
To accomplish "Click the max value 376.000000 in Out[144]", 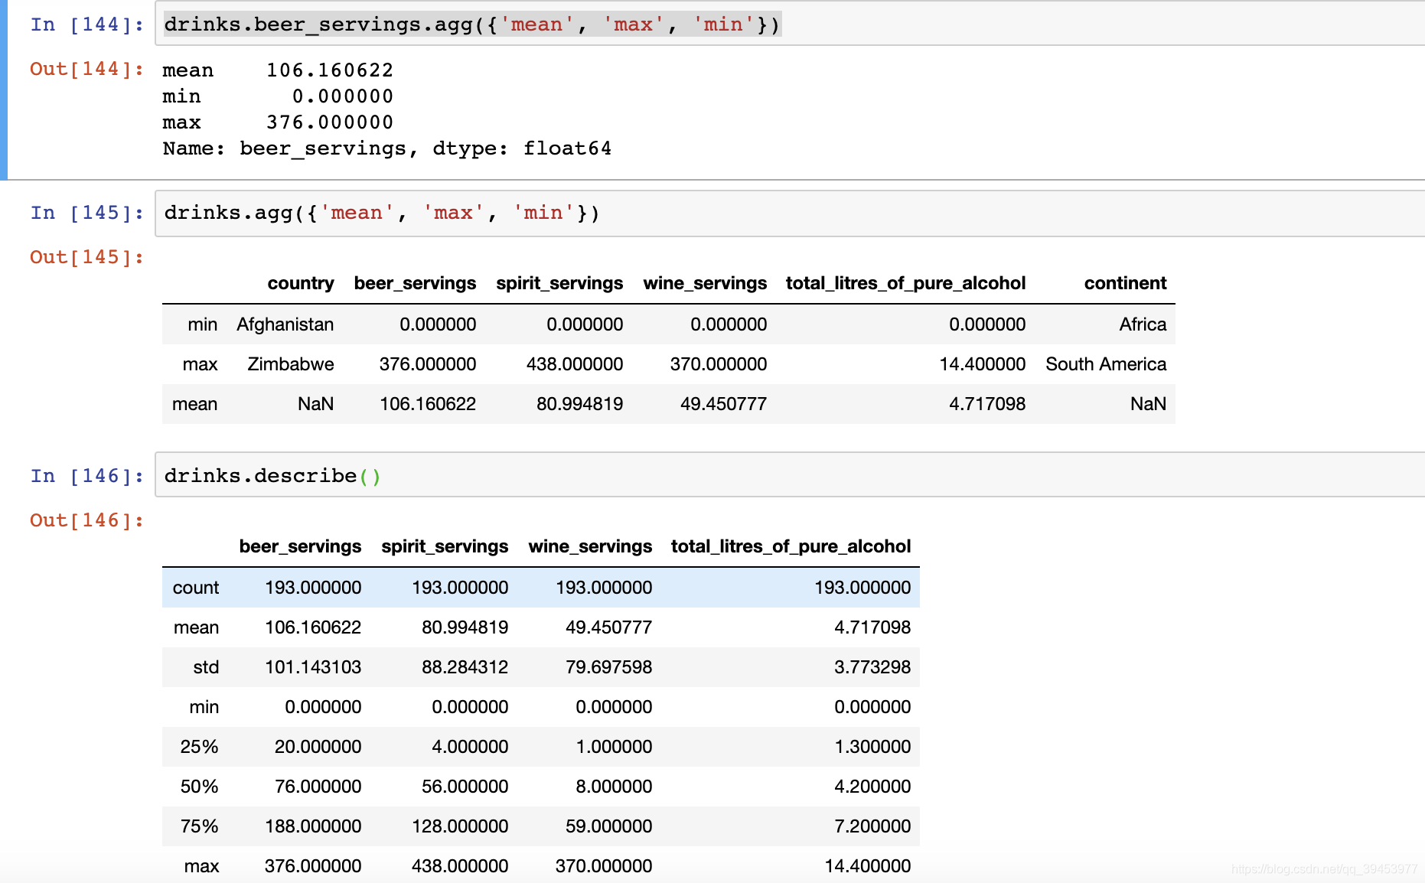I will click(x=330, y=122).
